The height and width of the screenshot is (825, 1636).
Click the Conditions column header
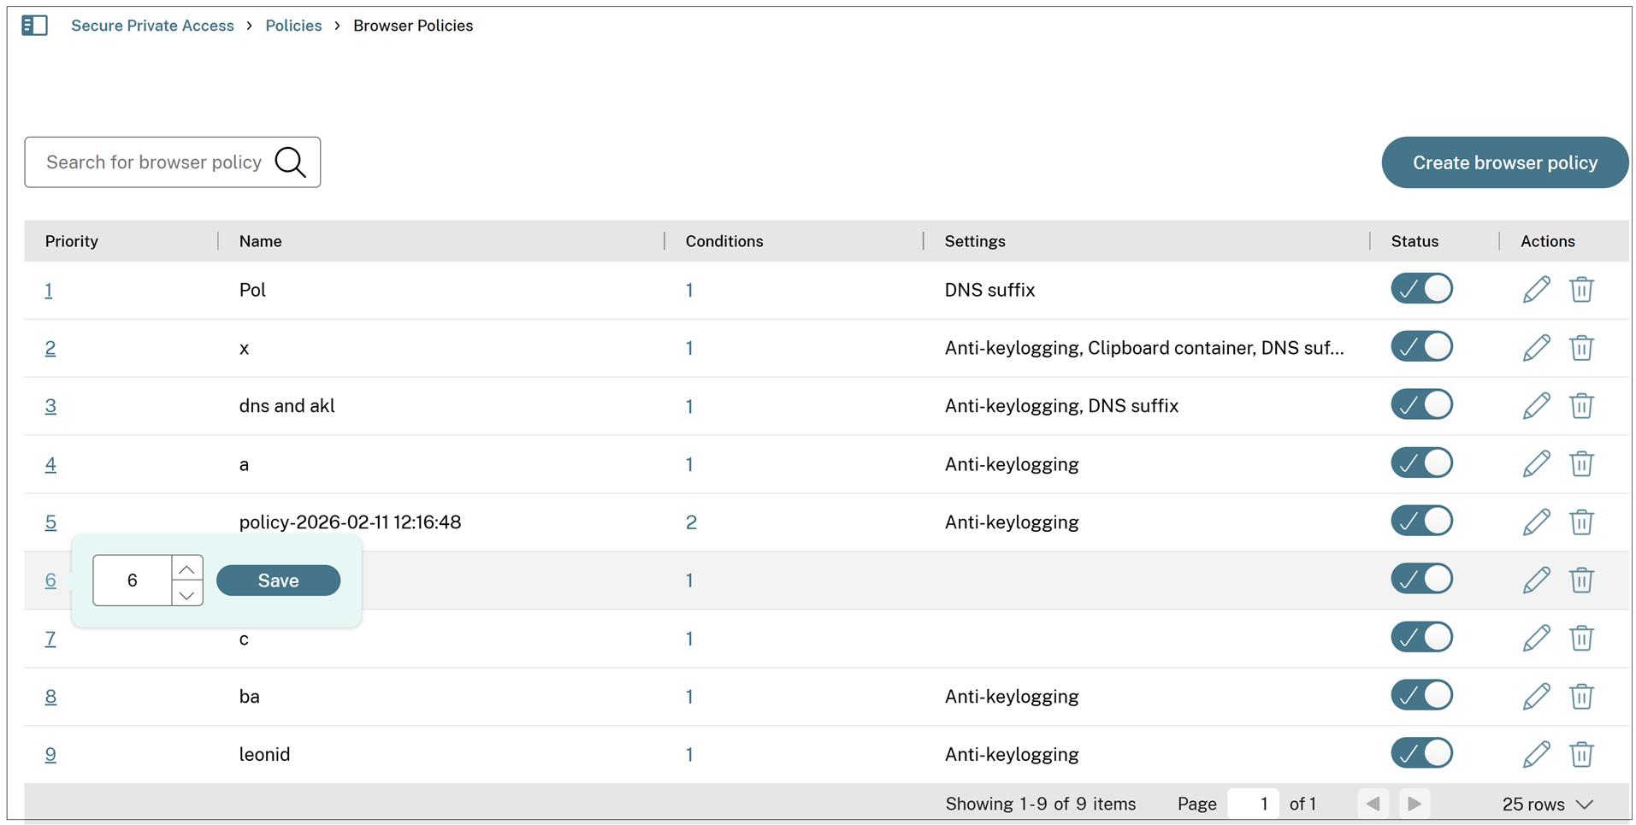[724, 241]
